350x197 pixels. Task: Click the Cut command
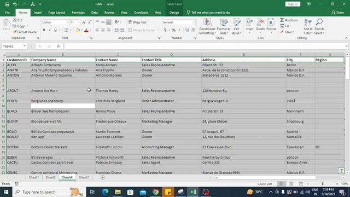(17, 20)
